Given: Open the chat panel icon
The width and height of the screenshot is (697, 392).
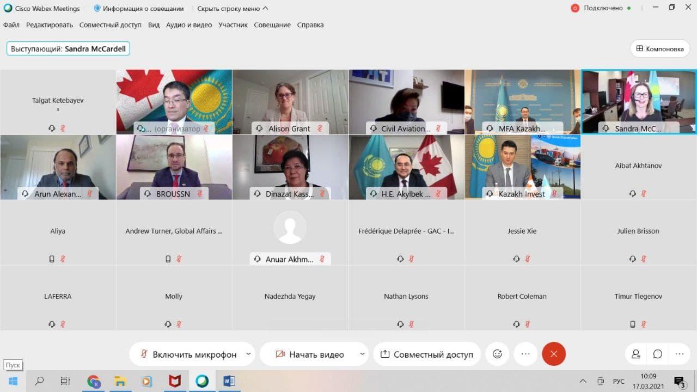Looking at the screenshot, I should click(658, 354).
